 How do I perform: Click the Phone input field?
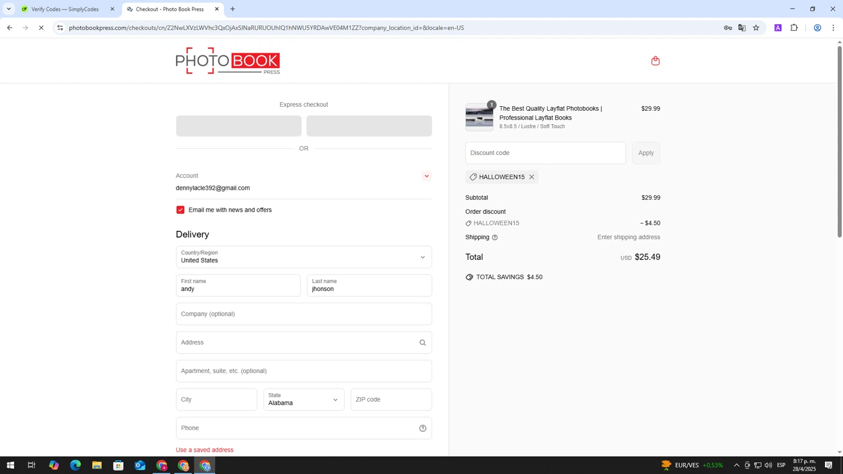303,429
